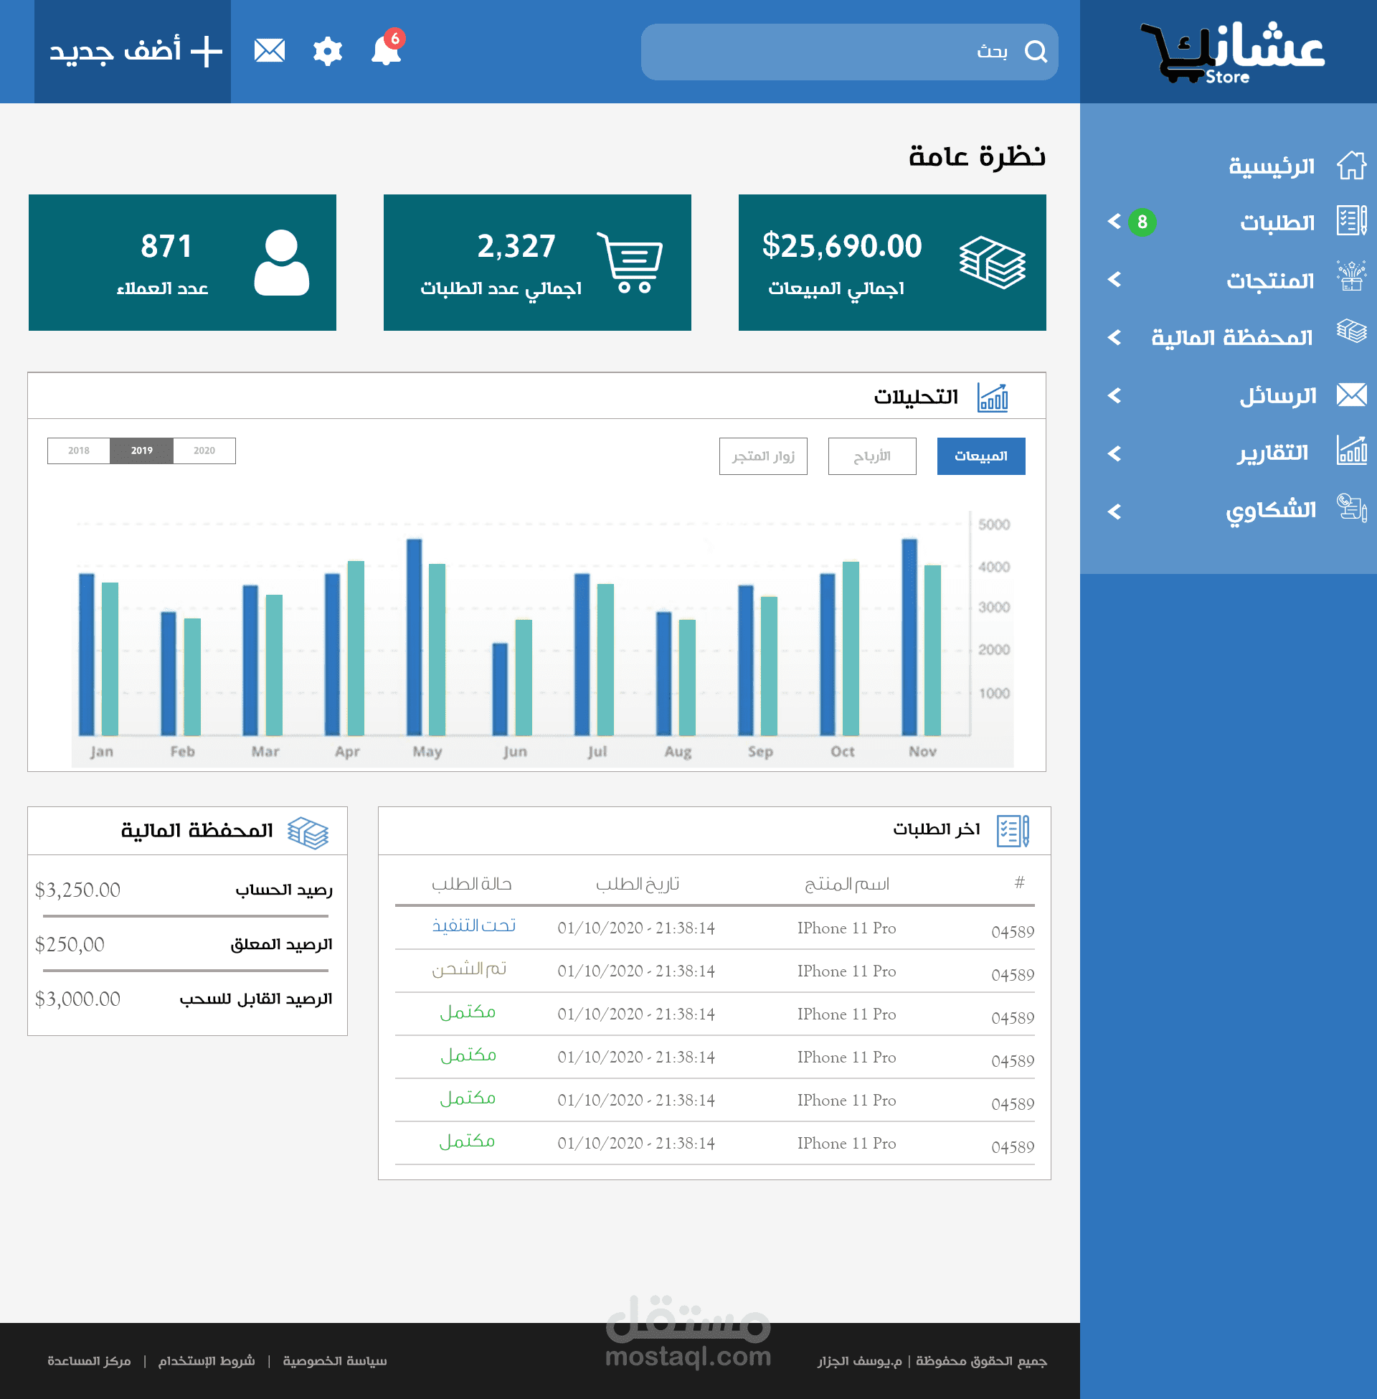Viewport: 1377px width, 1399px height.
Task: Click the products gift box icon
Action: [1351, 275]
